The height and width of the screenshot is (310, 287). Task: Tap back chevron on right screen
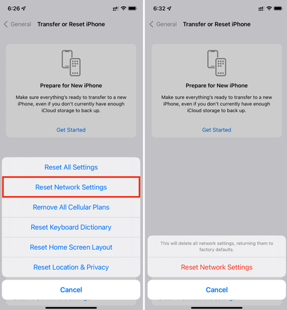152,24
